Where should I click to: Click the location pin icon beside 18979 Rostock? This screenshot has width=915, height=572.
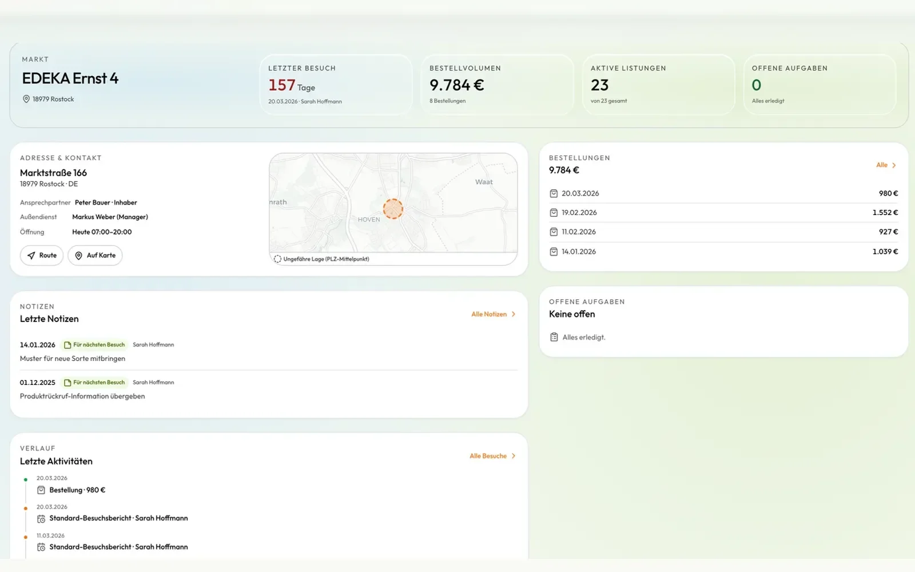click(26, 99)
